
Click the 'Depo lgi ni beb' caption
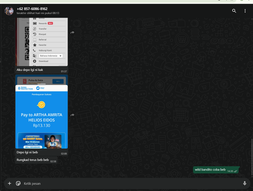coord(27,152)
